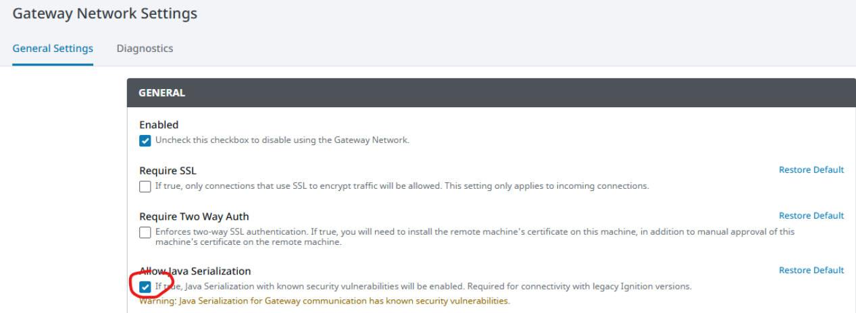Restore default for Require SSL
The height and width of the screenshot is (313, 856).
811,170
